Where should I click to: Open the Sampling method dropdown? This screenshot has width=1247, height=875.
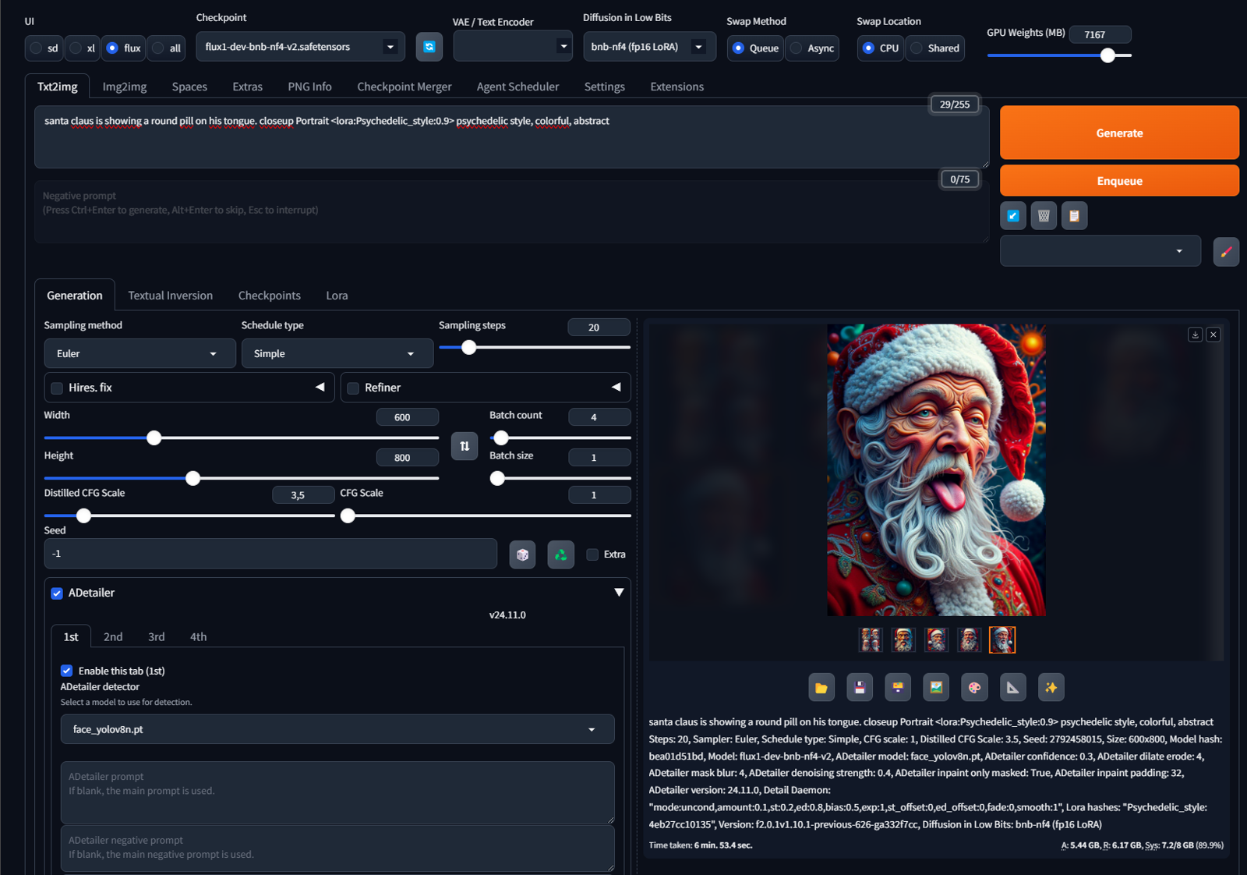tap(140, 353)
